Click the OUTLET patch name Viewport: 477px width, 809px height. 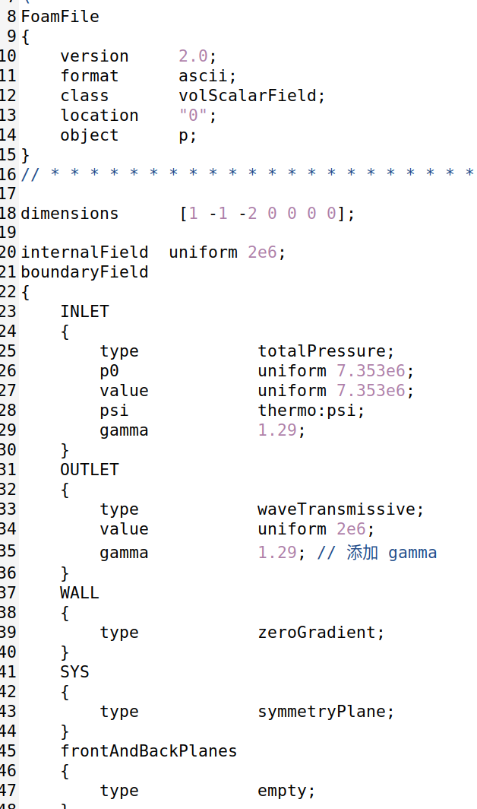[x=90, y=470]
